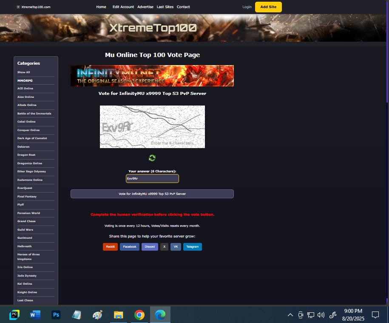
Task: Open the Knight Online category
Action: click(27, 292)
